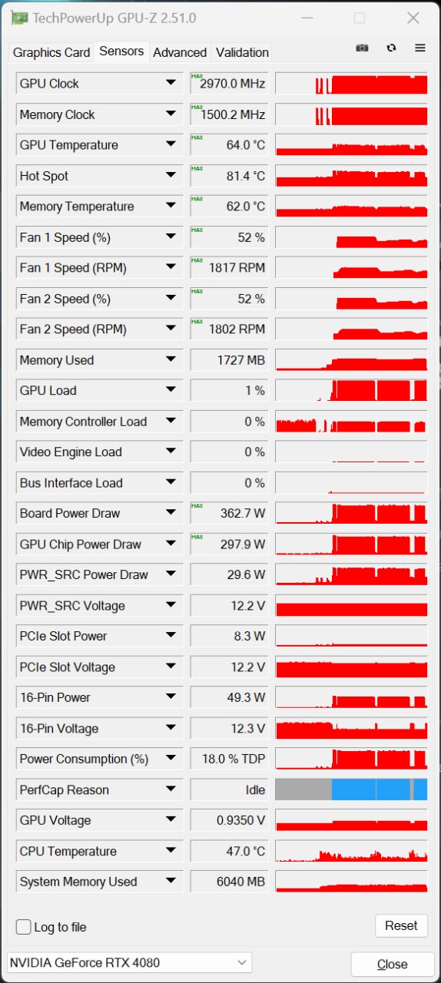Click the MAX indicator on Board Power Draw
Image resolution: width=441 pixels, height=983 pixels.
pos(197,505)
